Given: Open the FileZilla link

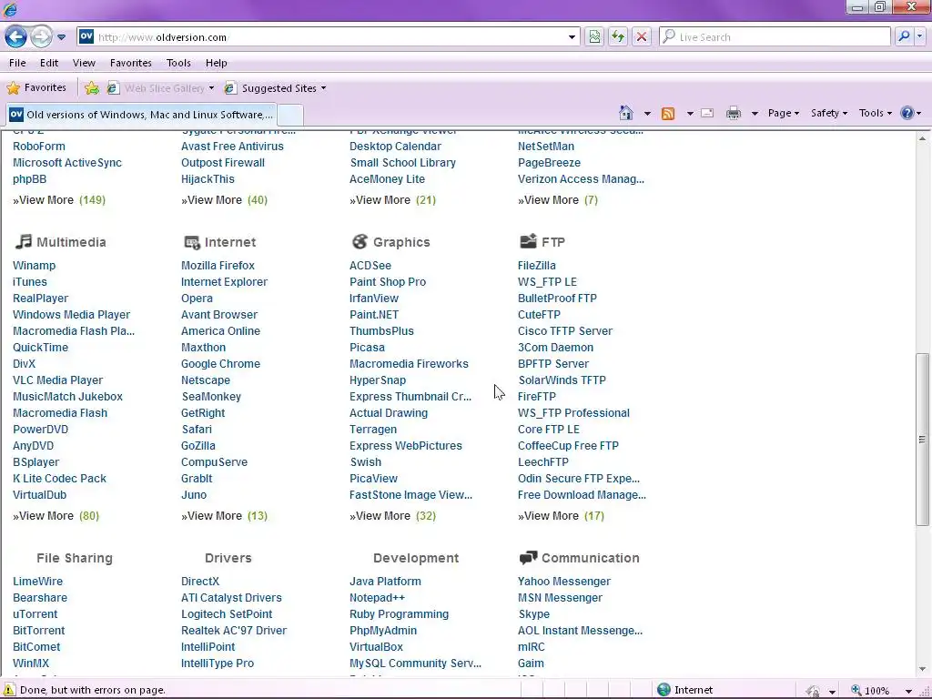Looking at the screenshot, I should [537, 266].
